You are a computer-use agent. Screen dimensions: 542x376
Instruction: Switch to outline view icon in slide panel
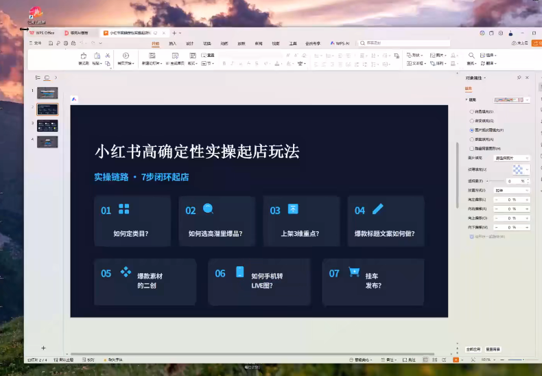coord(38,78)
